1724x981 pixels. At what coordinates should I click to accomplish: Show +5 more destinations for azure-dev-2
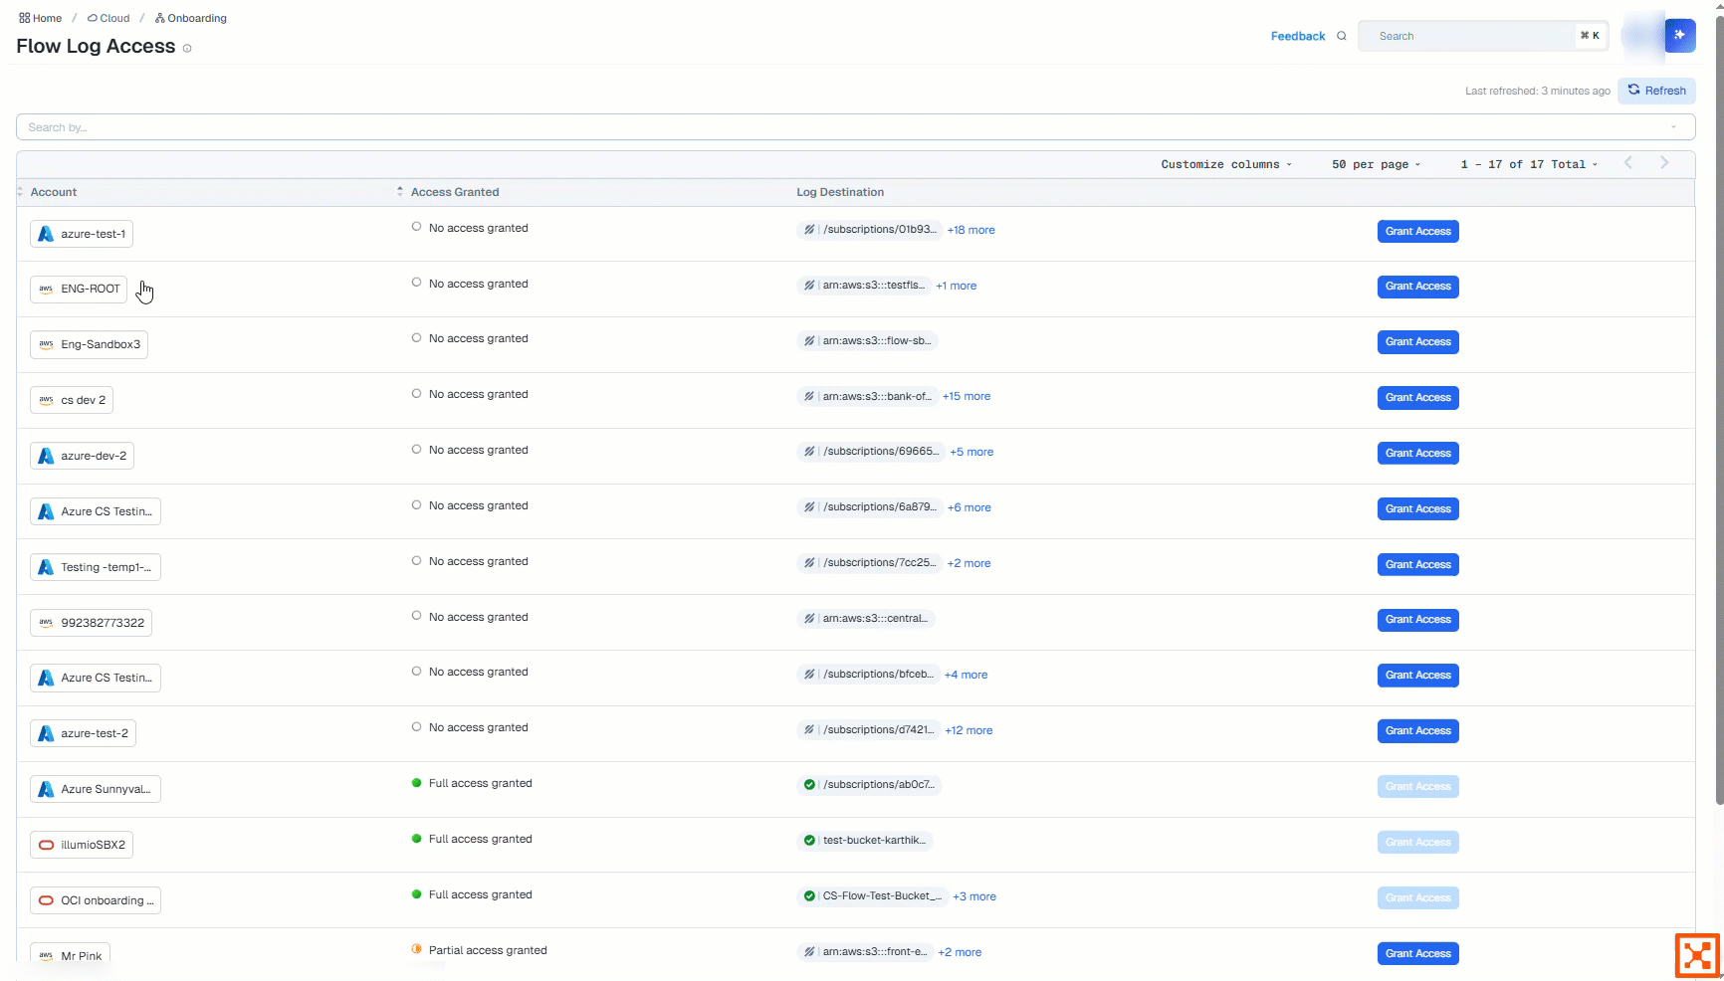971,452
